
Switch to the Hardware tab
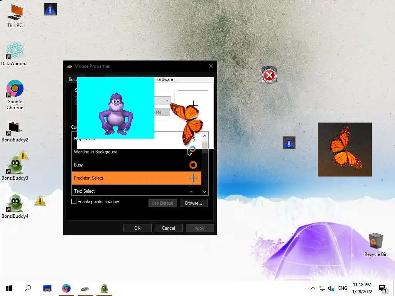(164, 79)
